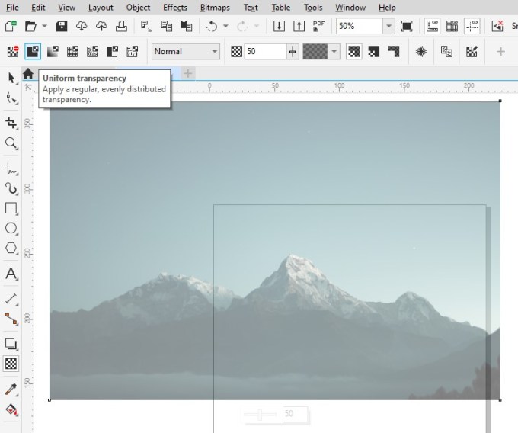Click the transparency value field showing 50
Viewport: 518px width, 433px height.
[265, 52]
